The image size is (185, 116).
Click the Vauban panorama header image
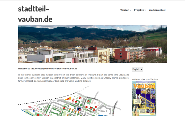tap(92, 44)
